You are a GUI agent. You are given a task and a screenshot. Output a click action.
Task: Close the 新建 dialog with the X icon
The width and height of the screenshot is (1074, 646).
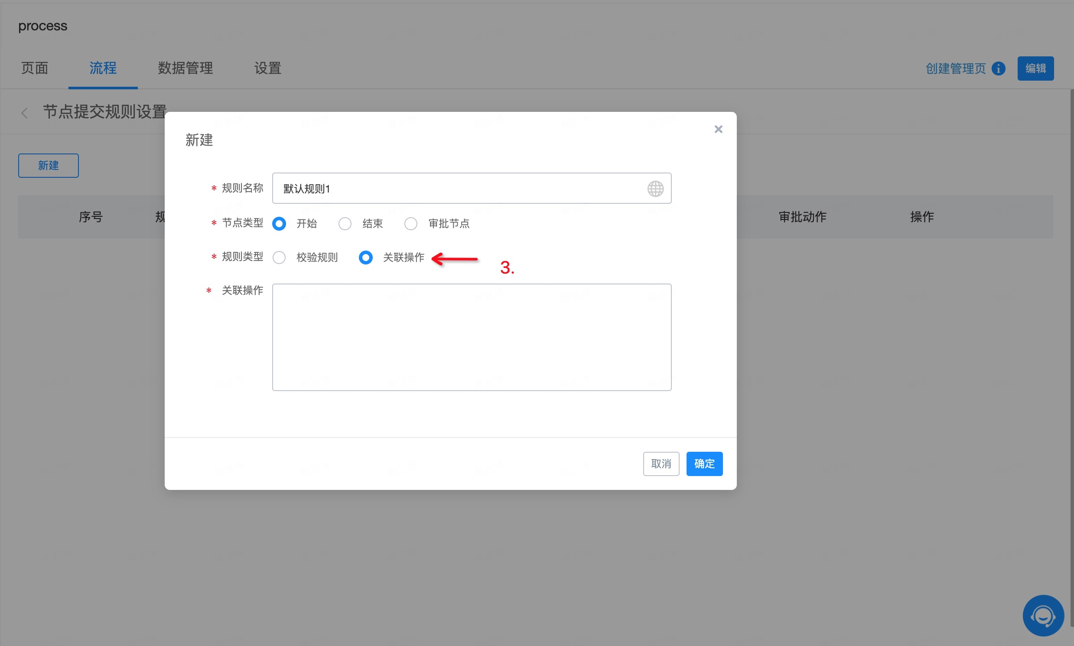tap(719, 129)
